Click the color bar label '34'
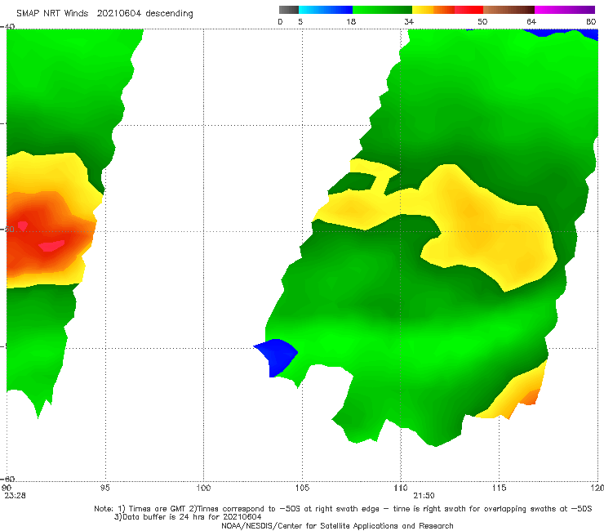This screenshot has width=604, height=531. 409,22
